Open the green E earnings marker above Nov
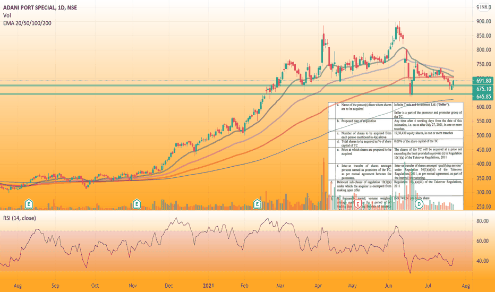Viewport: 495px width, 292px height. [x=136, y=204]
